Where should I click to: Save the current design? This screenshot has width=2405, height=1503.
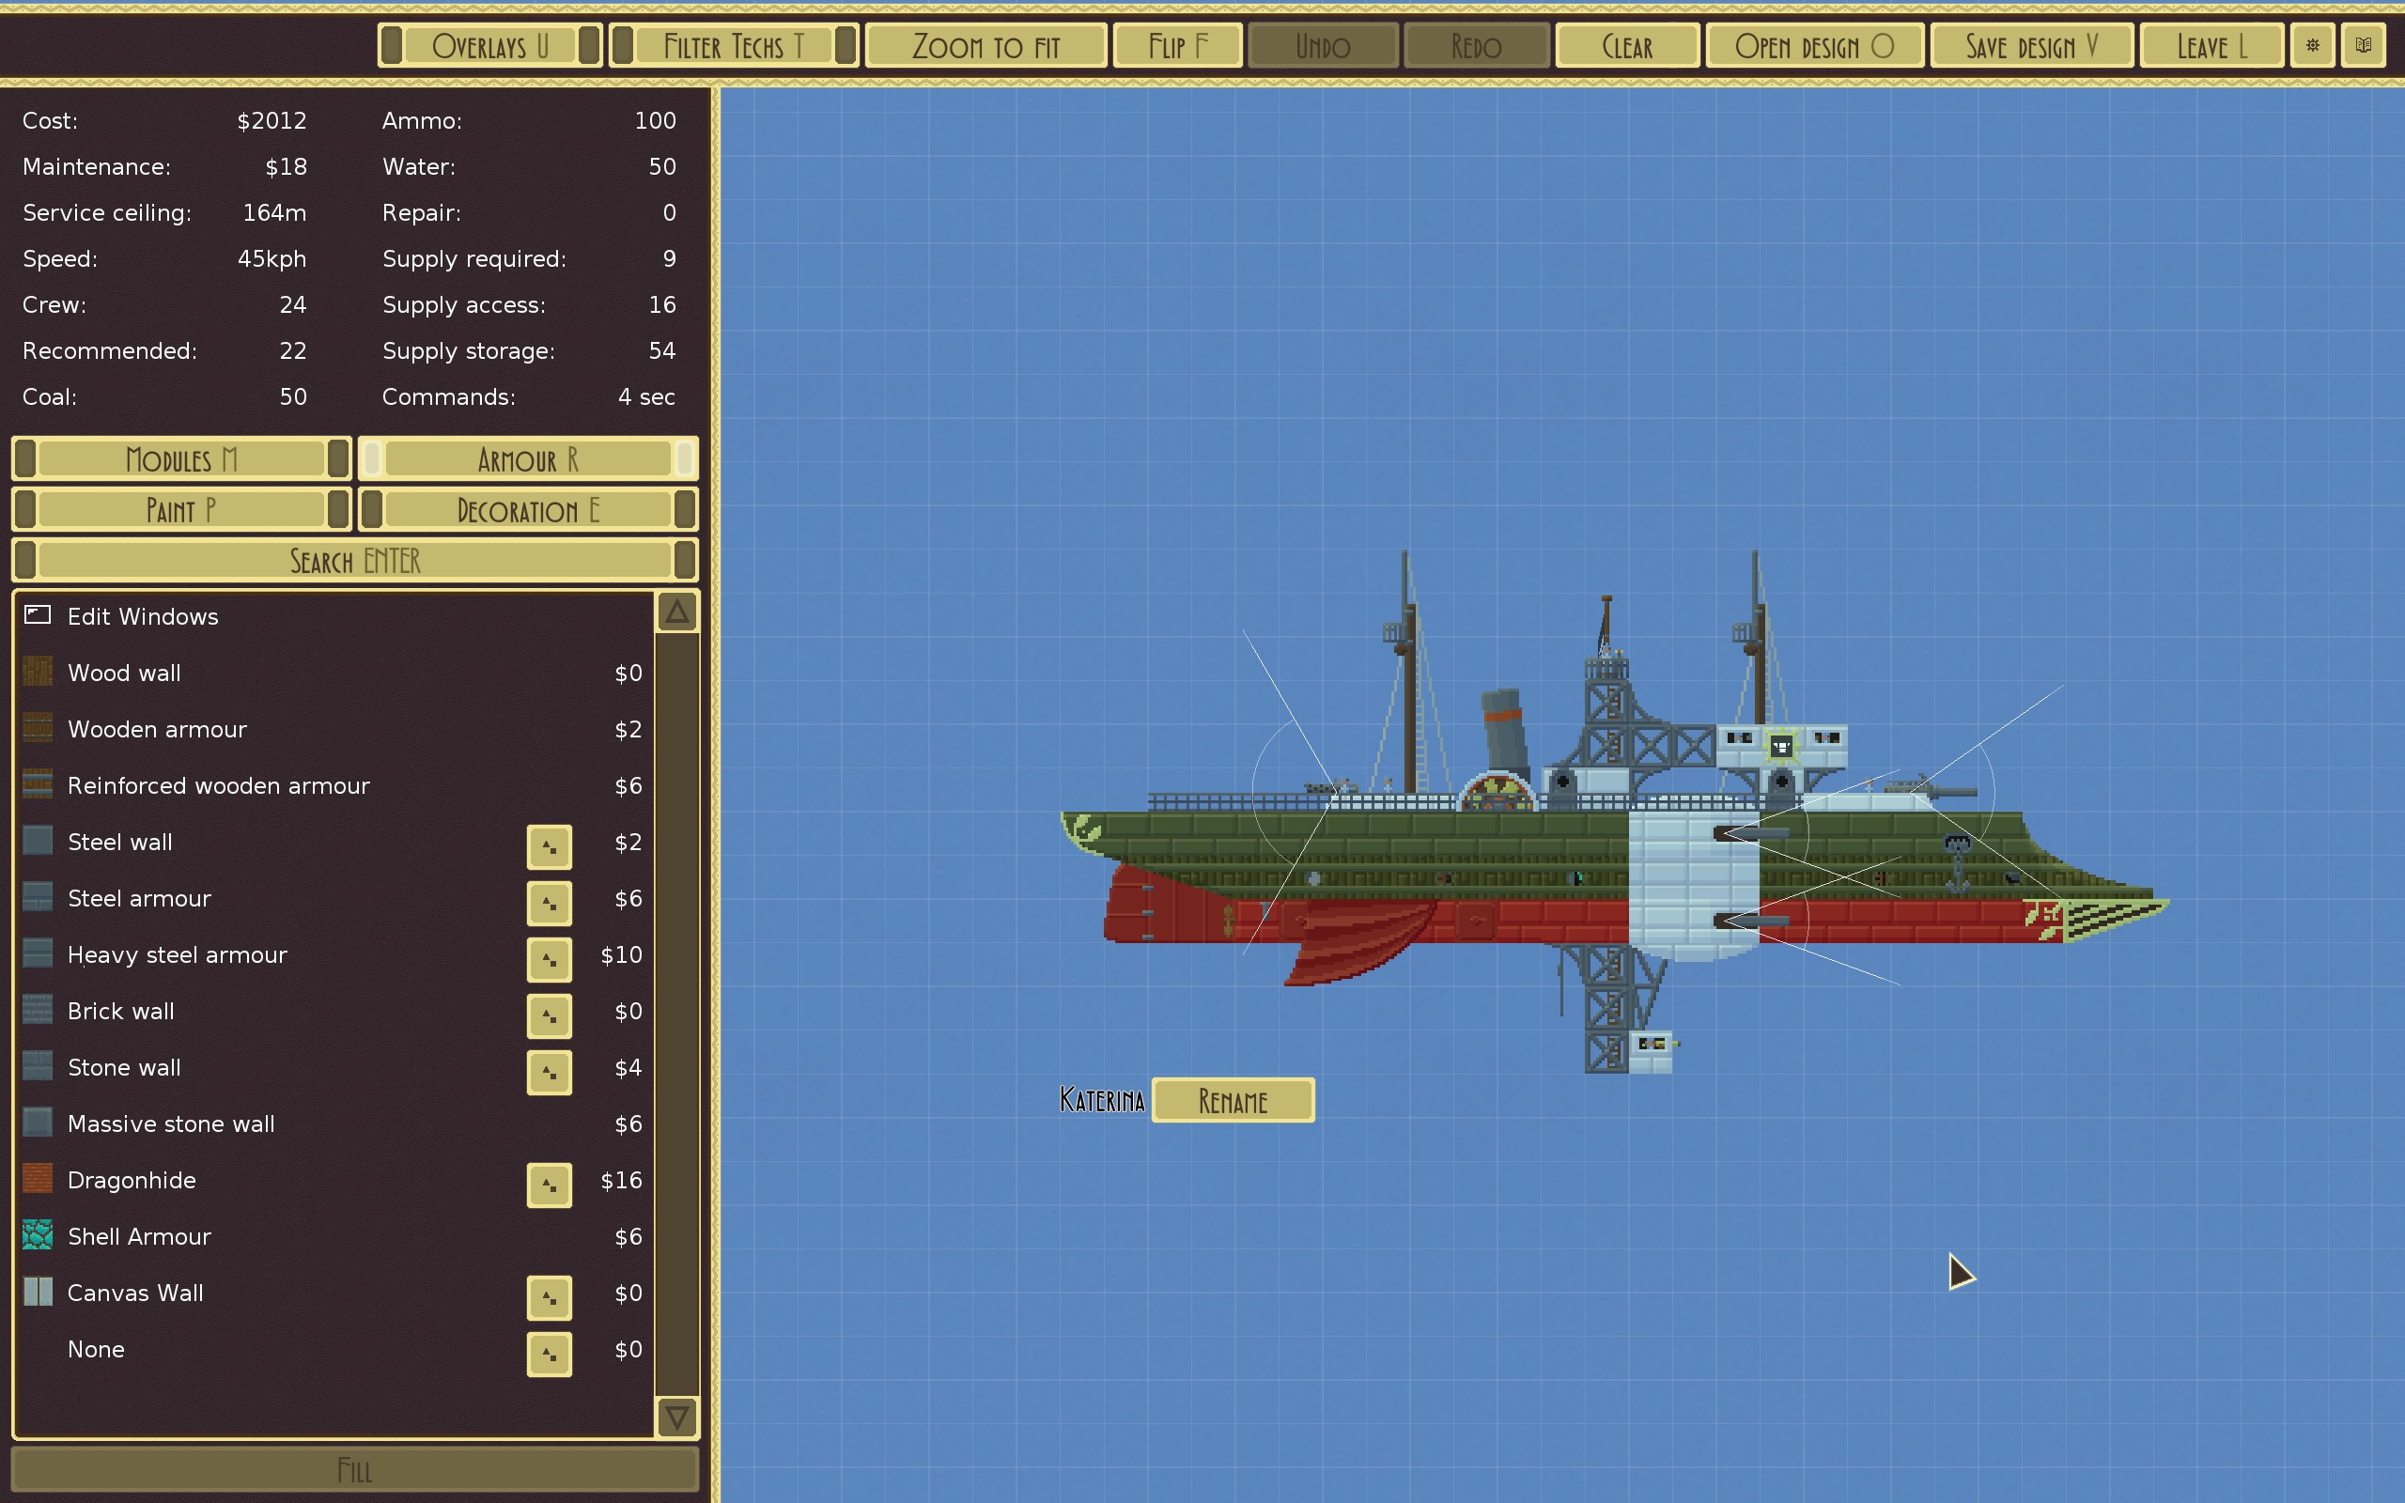point(2031,46)
